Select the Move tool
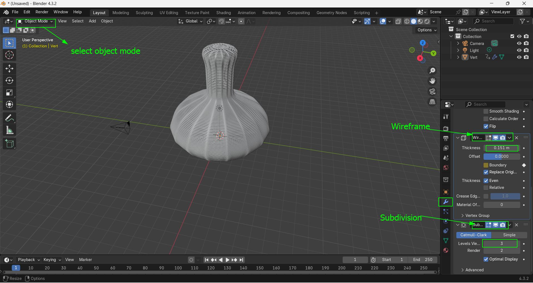Image resolution: width=533 pixels, height=283 pixels. tap(9, 69)
